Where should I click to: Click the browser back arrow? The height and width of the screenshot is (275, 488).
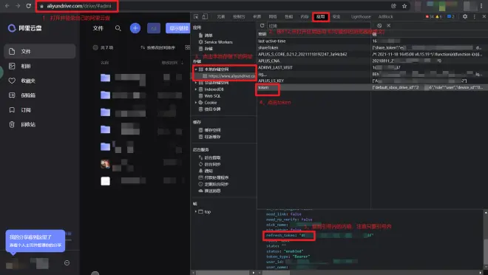[7, 6]
